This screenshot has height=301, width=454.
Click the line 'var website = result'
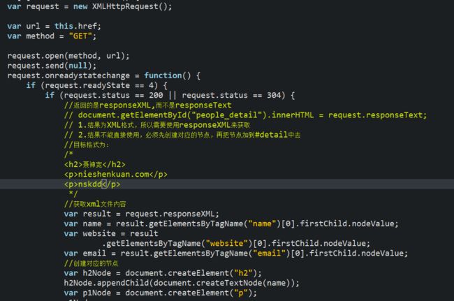point(111,233)
